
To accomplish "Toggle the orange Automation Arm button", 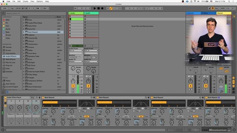I will click(x=111, y=8).
